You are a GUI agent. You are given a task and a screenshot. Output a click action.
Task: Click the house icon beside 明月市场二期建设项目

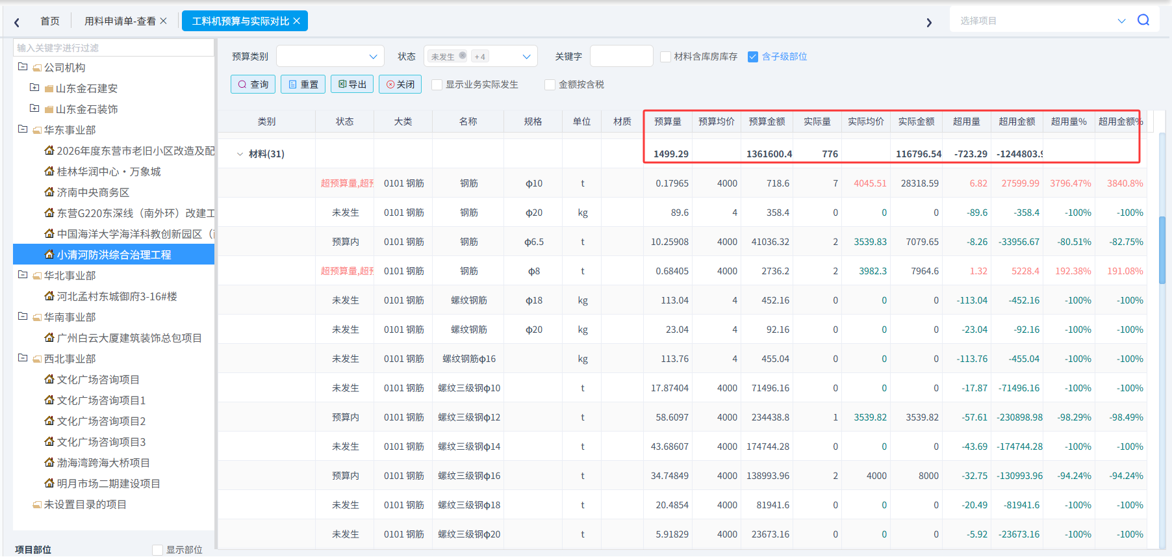[x=49, y=483]
